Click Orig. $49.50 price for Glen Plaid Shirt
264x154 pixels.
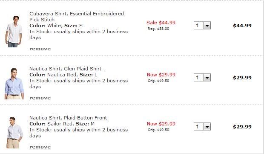click(158, 81)
